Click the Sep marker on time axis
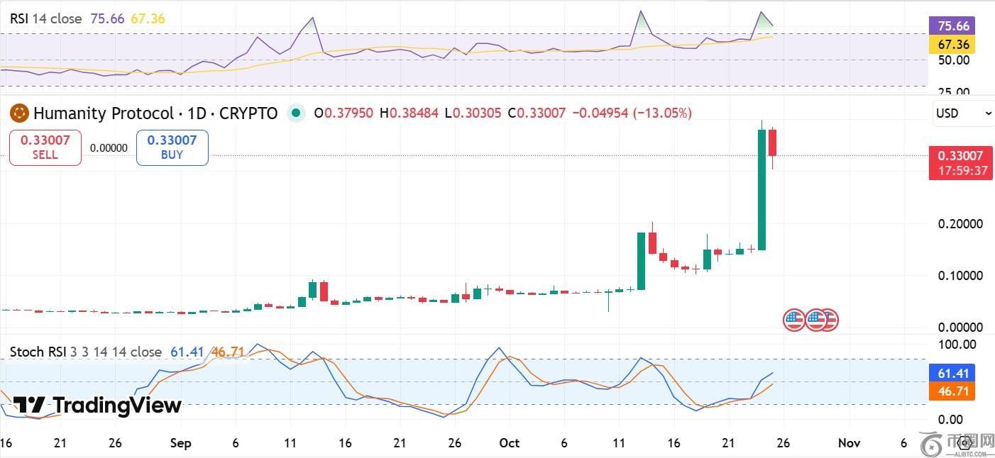 point(181,443)
